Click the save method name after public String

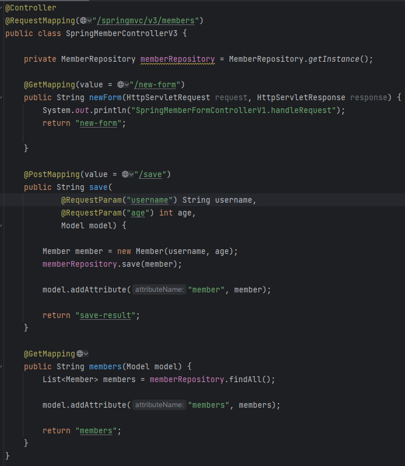(98, 187)
